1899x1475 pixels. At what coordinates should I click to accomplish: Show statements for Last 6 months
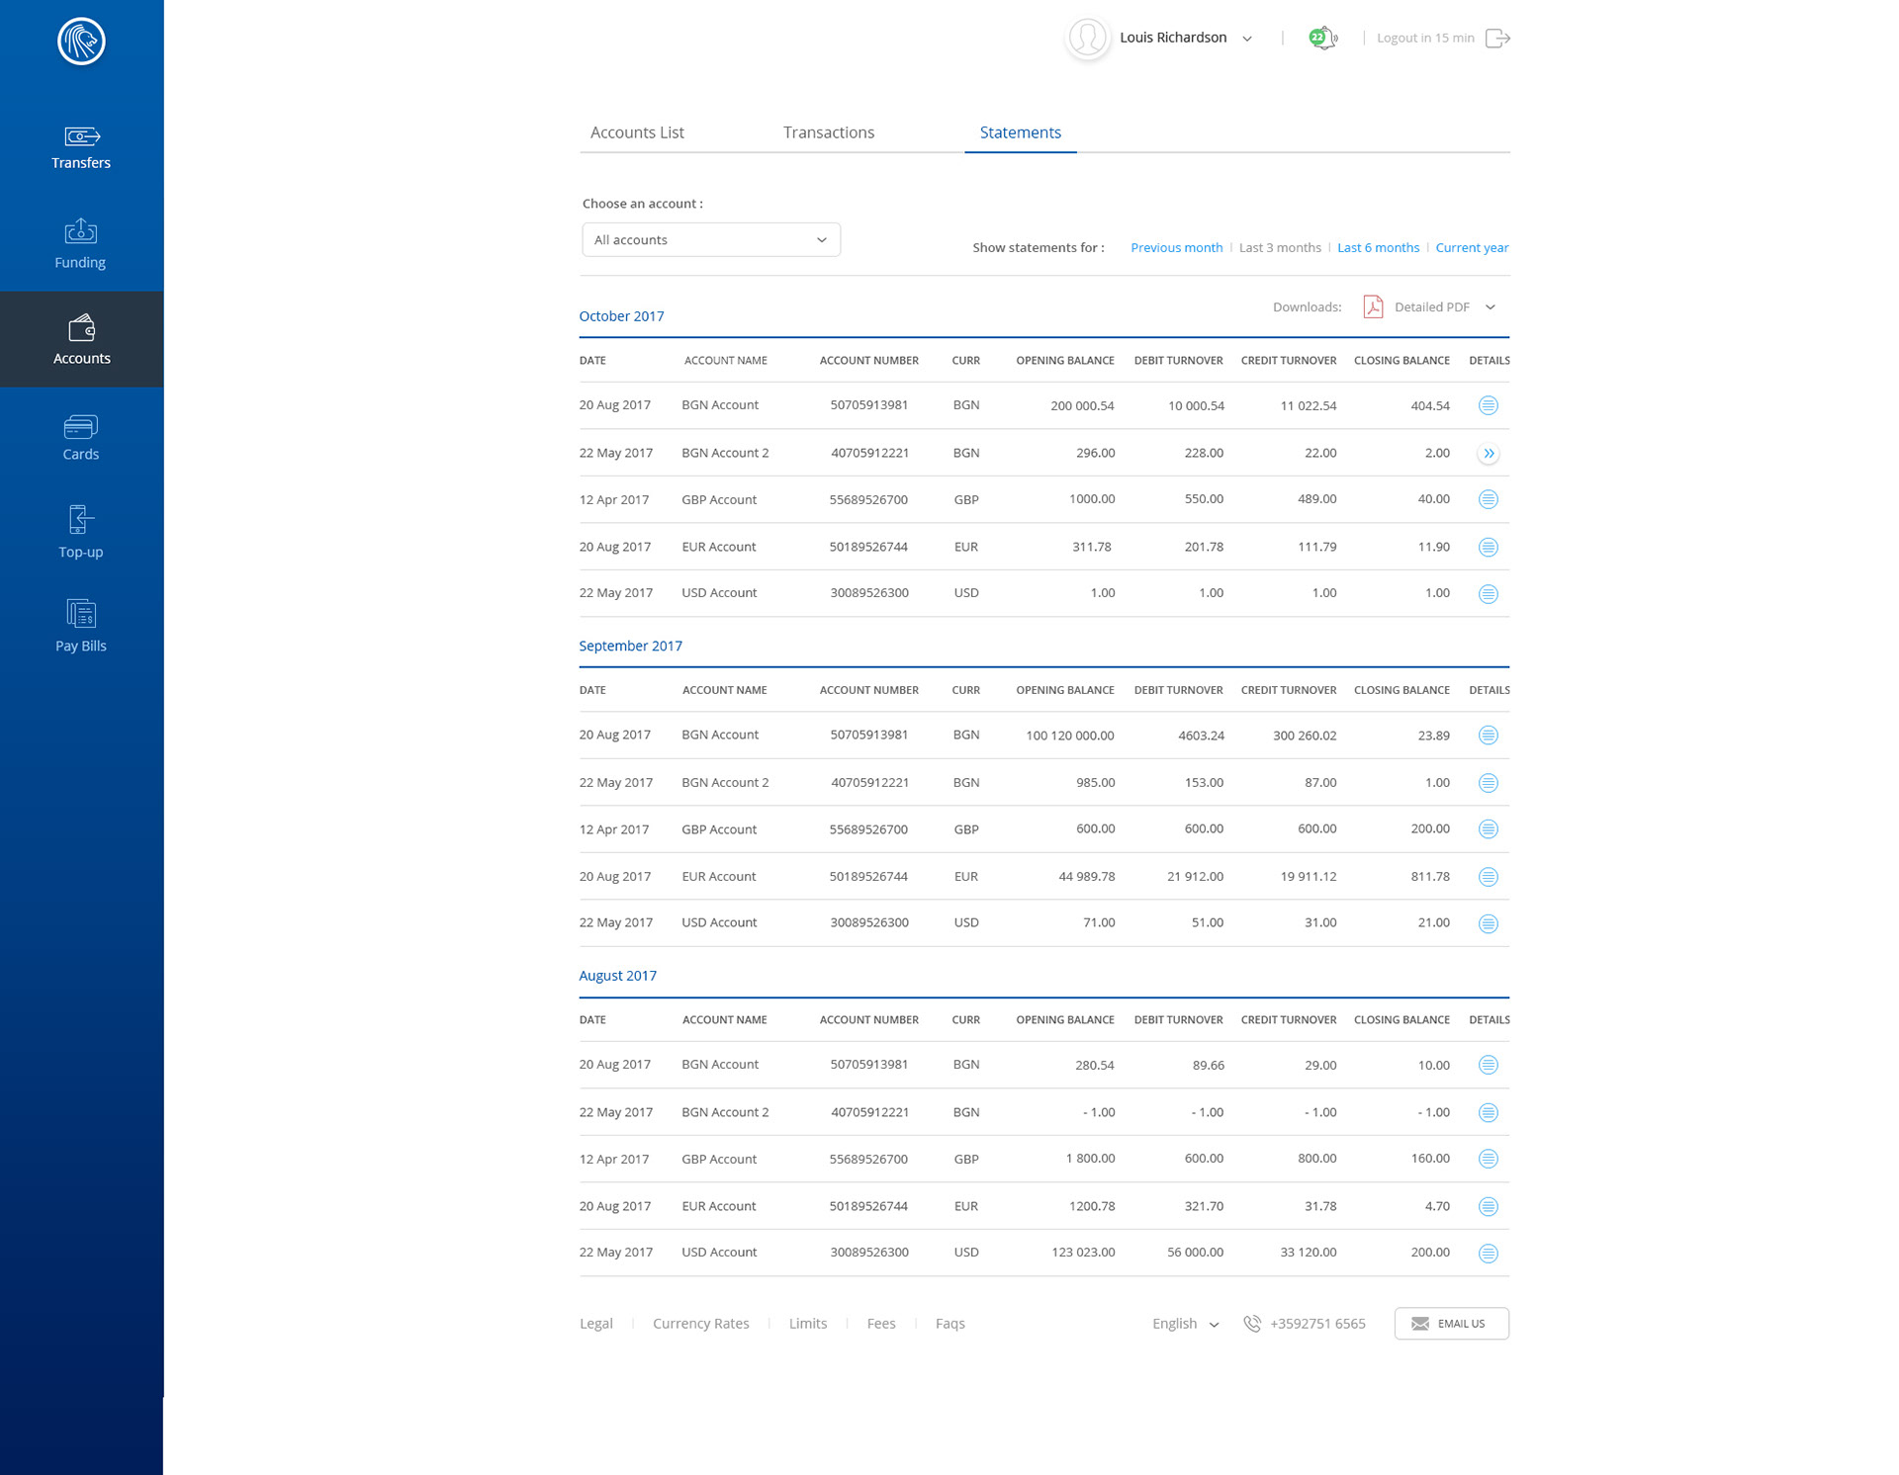(x=1377, y=248)
